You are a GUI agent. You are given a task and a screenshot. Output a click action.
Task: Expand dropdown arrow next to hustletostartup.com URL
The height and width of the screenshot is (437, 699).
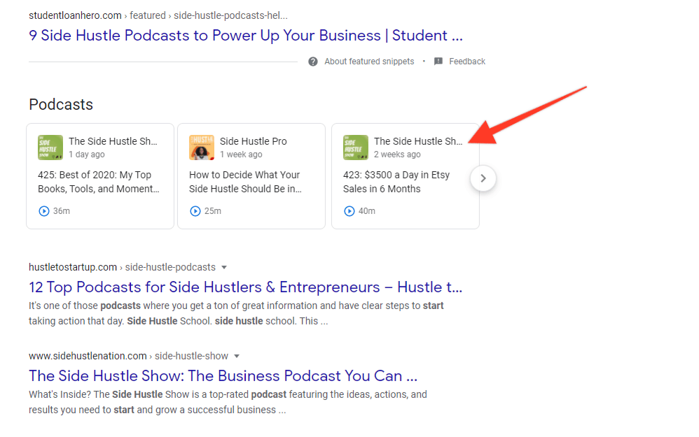click(x=224, y=268)
